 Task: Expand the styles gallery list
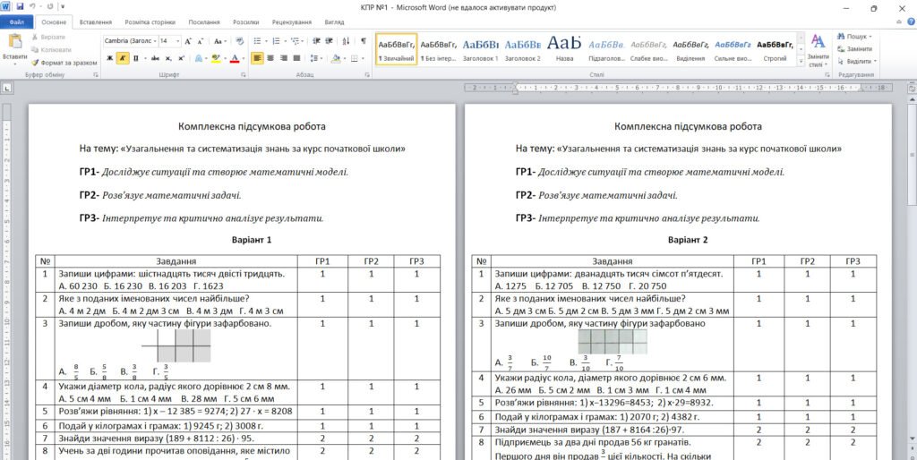pyautogui.click(x=800, y=61)
